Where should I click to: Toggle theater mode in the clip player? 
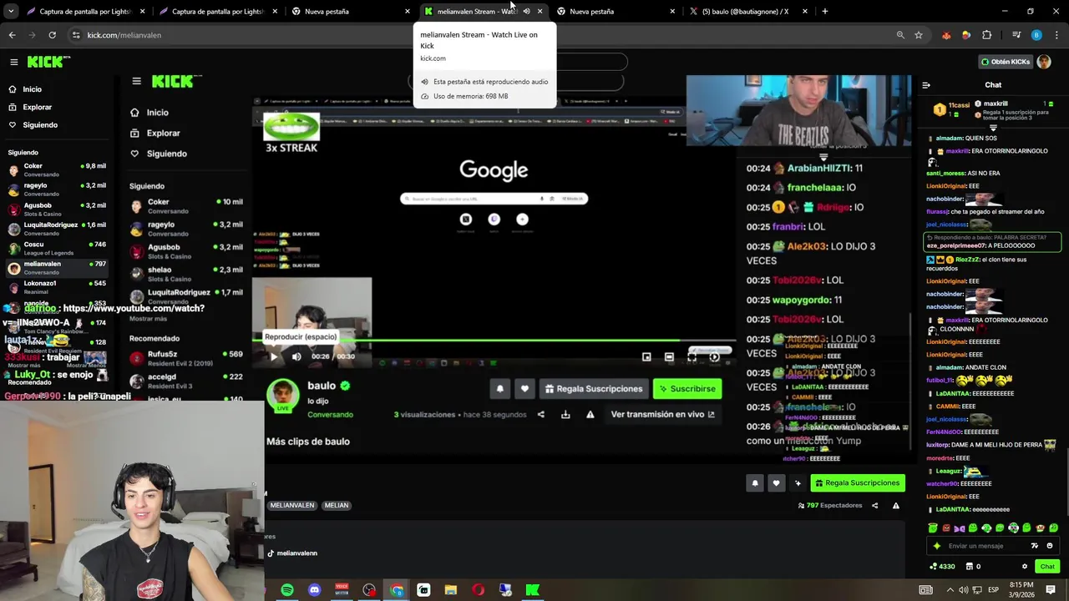pyautogui.click(x=669, y=356)
